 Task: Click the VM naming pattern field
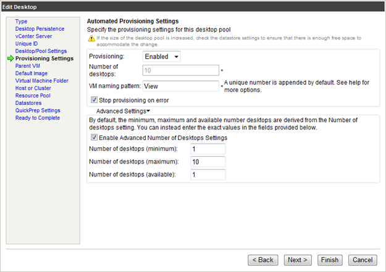(x=181, y=86)
